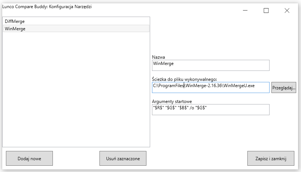The image size is (301, 172).
Task: Add a new tool with Dodaj nowe
Action: tap(29, 158)
